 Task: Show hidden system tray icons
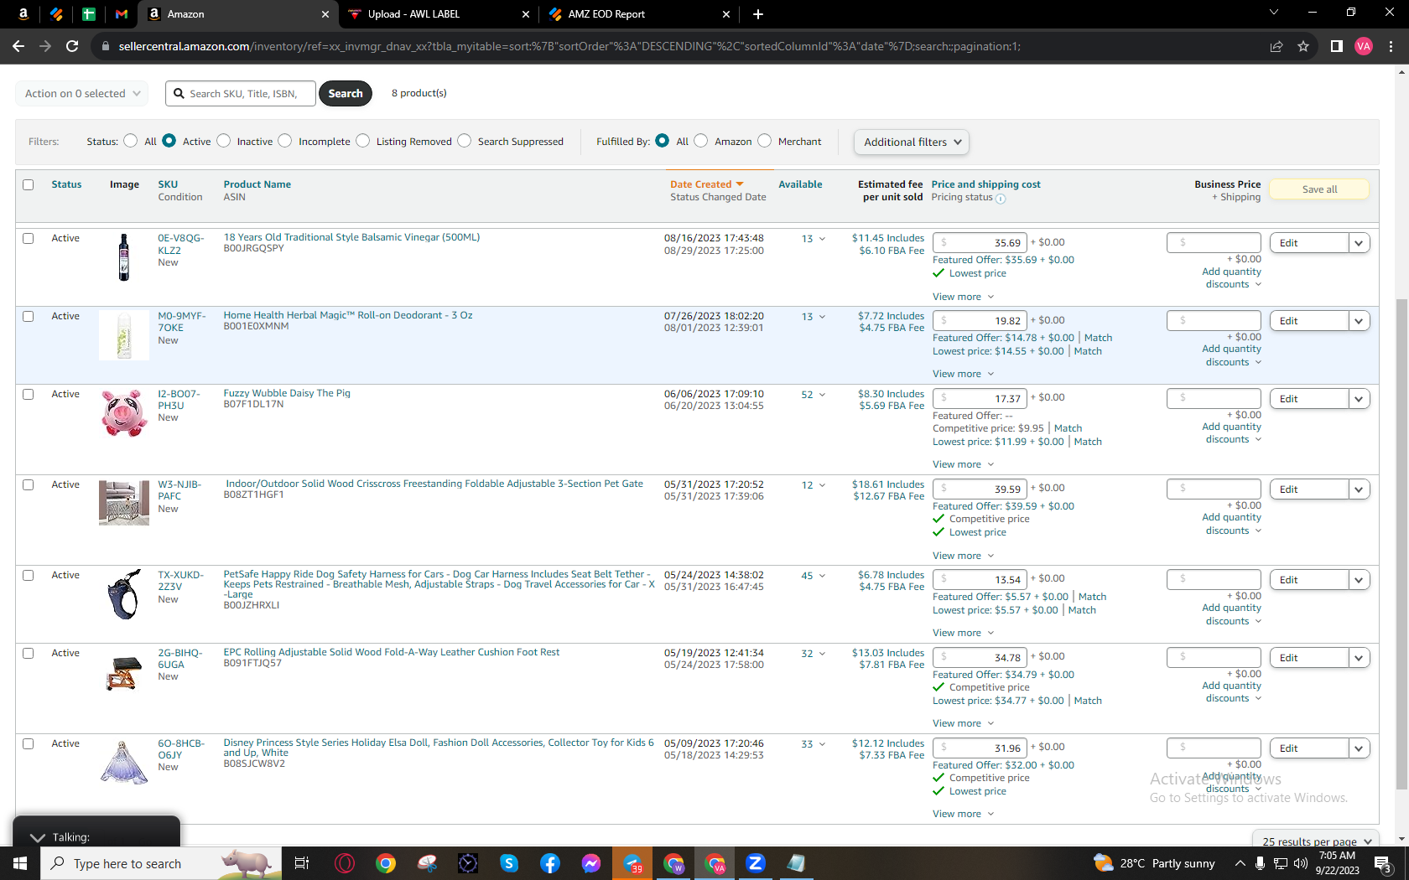point(1240,863)
